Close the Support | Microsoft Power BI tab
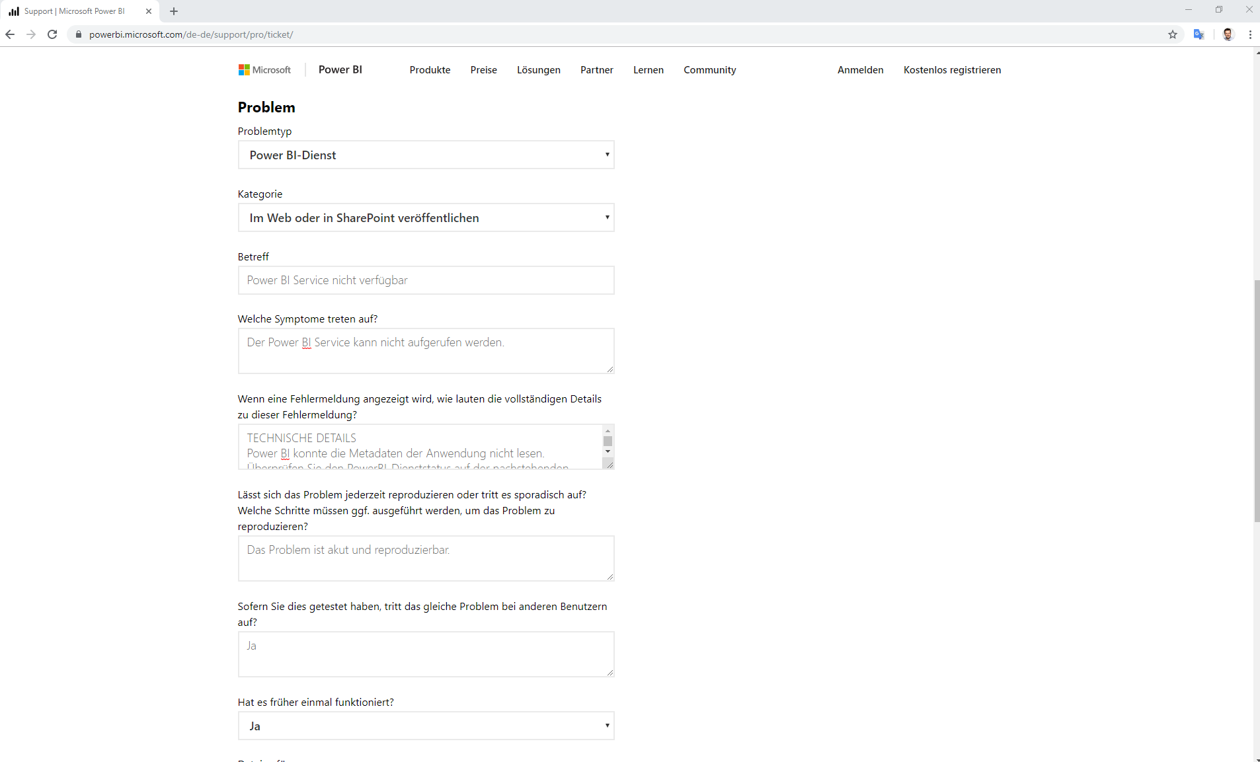The height and width of the screenshot is (762, 1260). point(149,11)
